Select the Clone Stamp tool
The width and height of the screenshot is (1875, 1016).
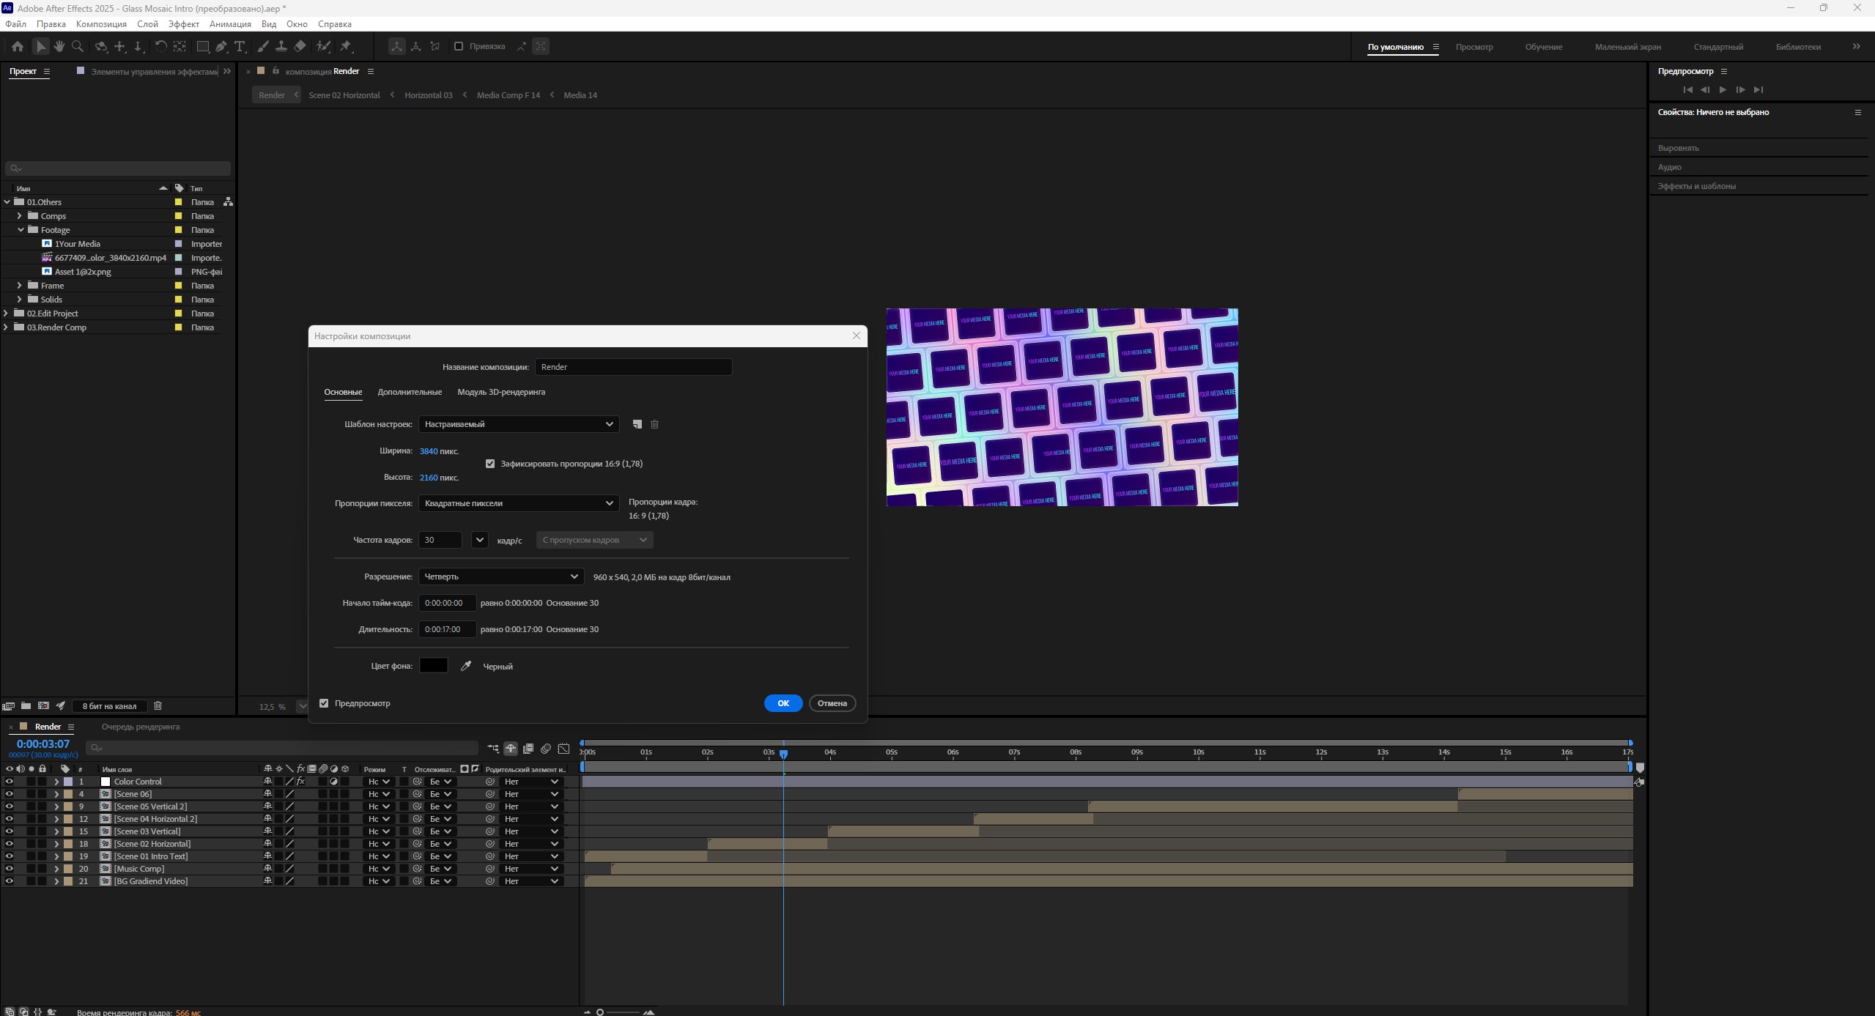tap(281, 46)
